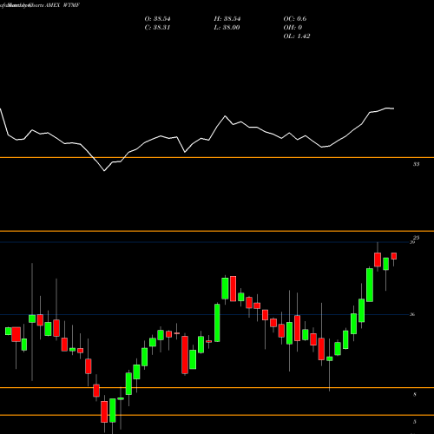
Task: Click the close price 'C: 38.31'
Action: [157, 28]
